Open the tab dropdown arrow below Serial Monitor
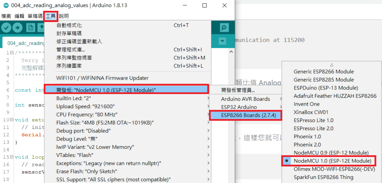 pos(223,41)
